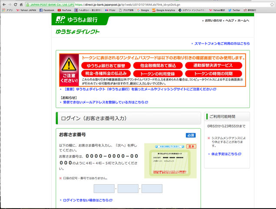Click the 他金融機関あて振込 red button
The height and width of the screenshot is (209, 276).
[158, 66]
